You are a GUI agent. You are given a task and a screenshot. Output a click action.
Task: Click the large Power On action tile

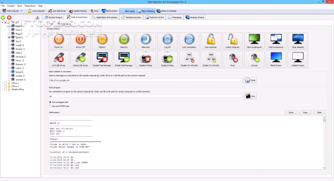(x=59, y=41)
